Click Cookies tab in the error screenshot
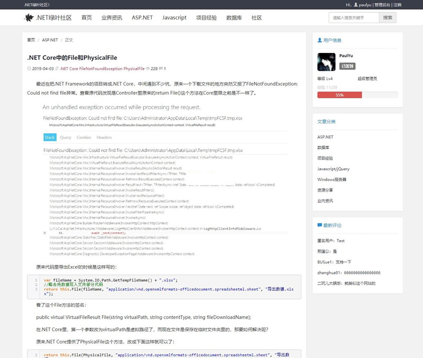The width and height of the screenshot is (423, 358). click(x=84, y=137)
